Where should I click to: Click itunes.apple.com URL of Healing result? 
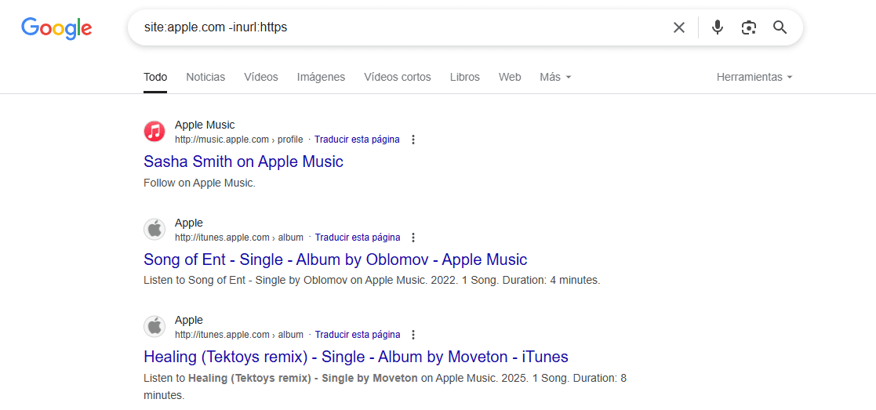coord(239,335)
